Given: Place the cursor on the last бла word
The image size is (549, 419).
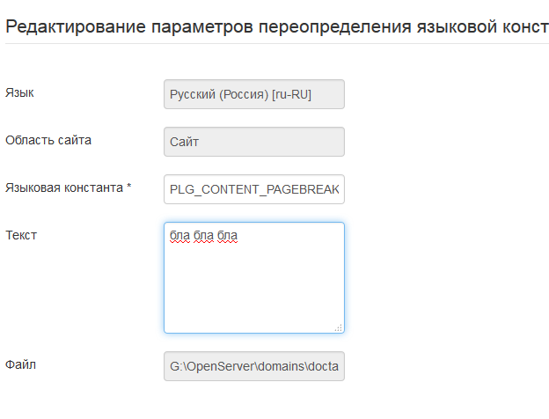Looking at the screenshot, I should [x=228, y=237].
